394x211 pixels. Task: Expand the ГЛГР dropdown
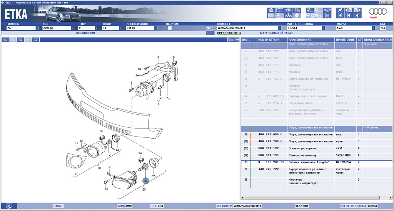point(96,28)
